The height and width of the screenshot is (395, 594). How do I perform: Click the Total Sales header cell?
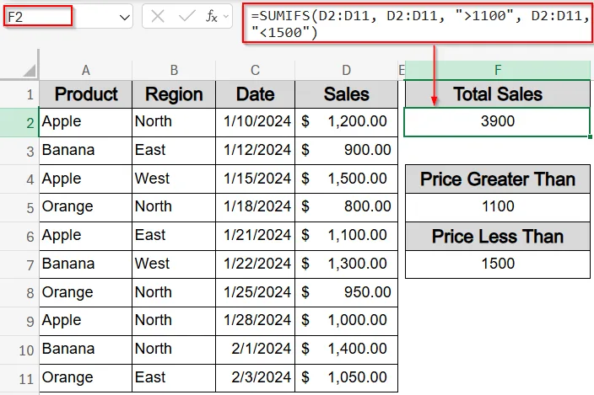coord(498,94)
